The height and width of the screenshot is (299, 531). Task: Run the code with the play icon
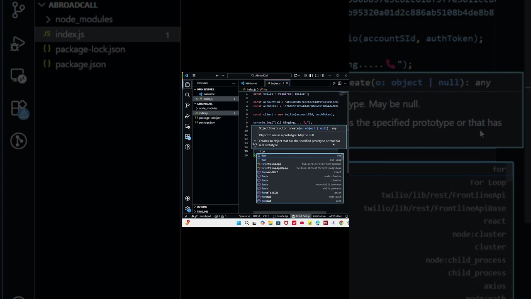pos(334,83)
